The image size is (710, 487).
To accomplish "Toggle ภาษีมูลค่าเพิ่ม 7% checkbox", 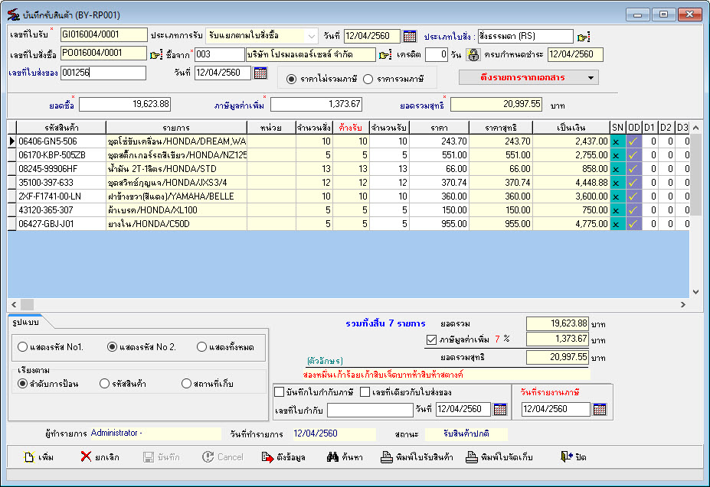I will click(431, 339).
